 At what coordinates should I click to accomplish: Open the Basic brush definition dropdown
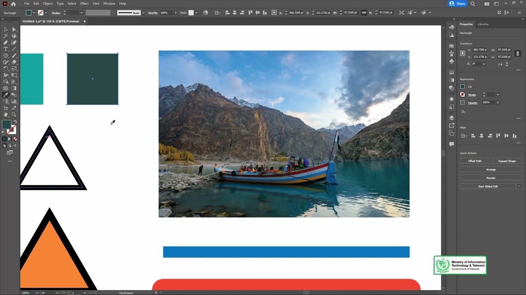pos(143,13)
